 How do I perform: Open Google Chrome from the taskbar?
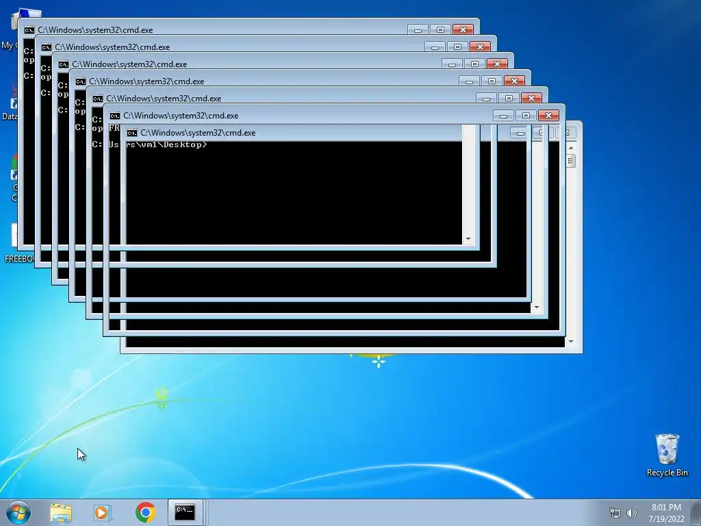point(145,512)
